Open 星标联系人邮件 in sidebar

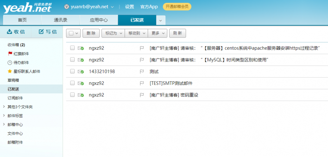pos(27,71)
